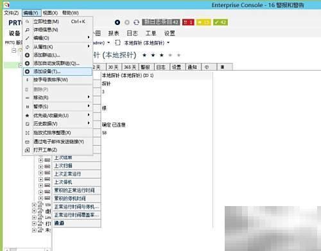Click the greyed forward navigation circle icon
This screenshot has height=251, width=321.
pyautogui.click(x=127, y=22)
